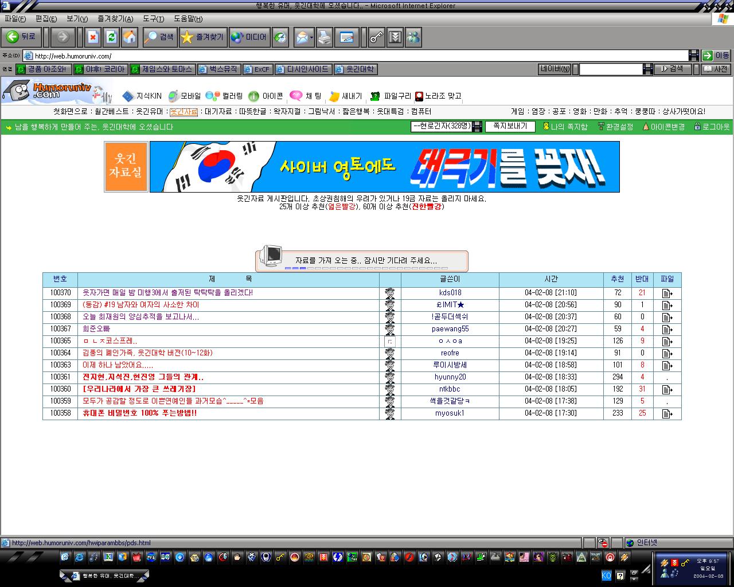
Task: Open the History toolbar icon
Action: [x=280, y=37]
